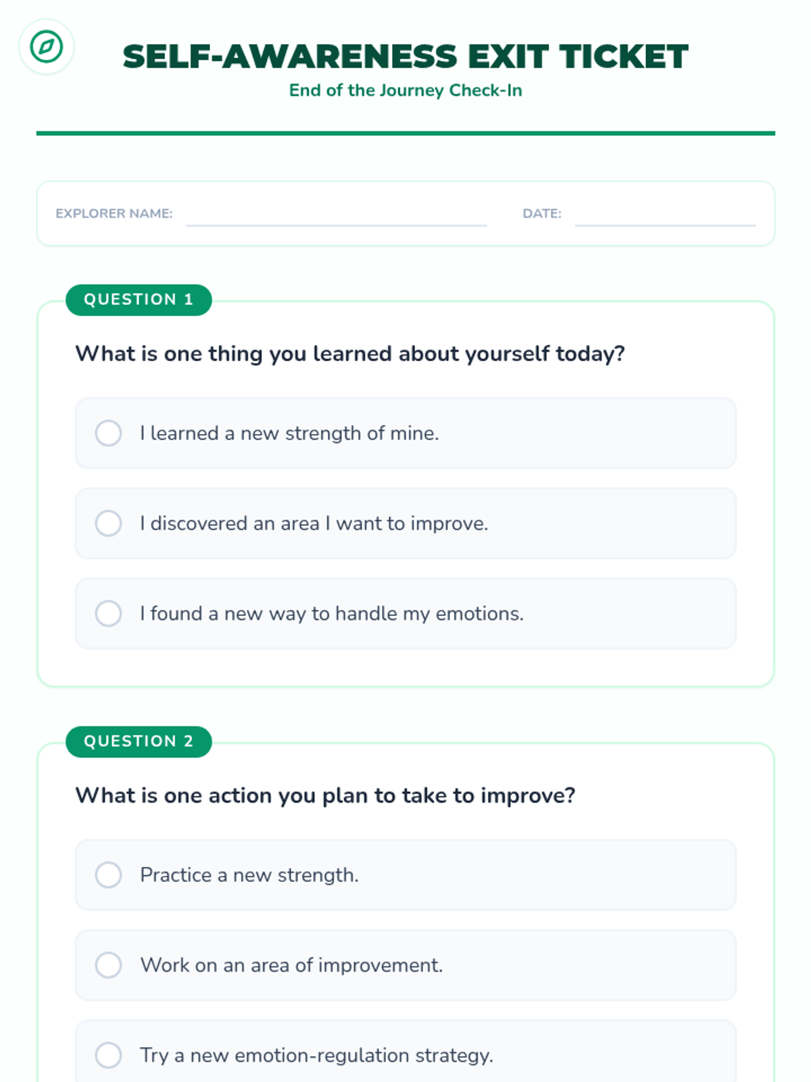Click the text 'Work on an area of improvement.'
Screen dimensions: 811x1082
tap(291, 965)
